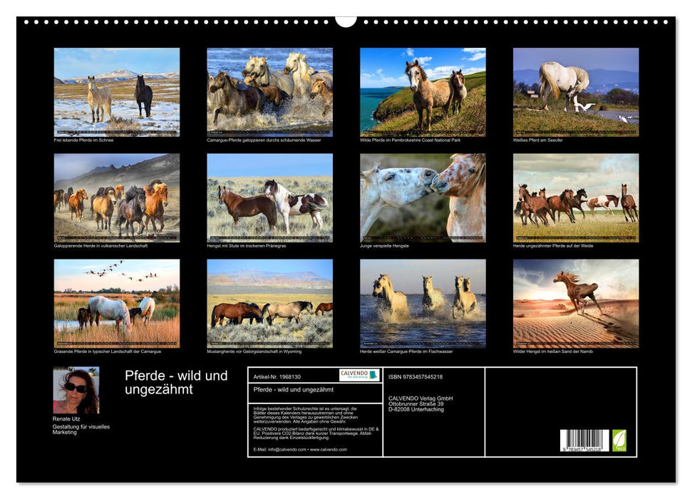Viewport: 692px width, 499px height.
Task: Select the two young playful stallions photo
Action: (423, 197)
